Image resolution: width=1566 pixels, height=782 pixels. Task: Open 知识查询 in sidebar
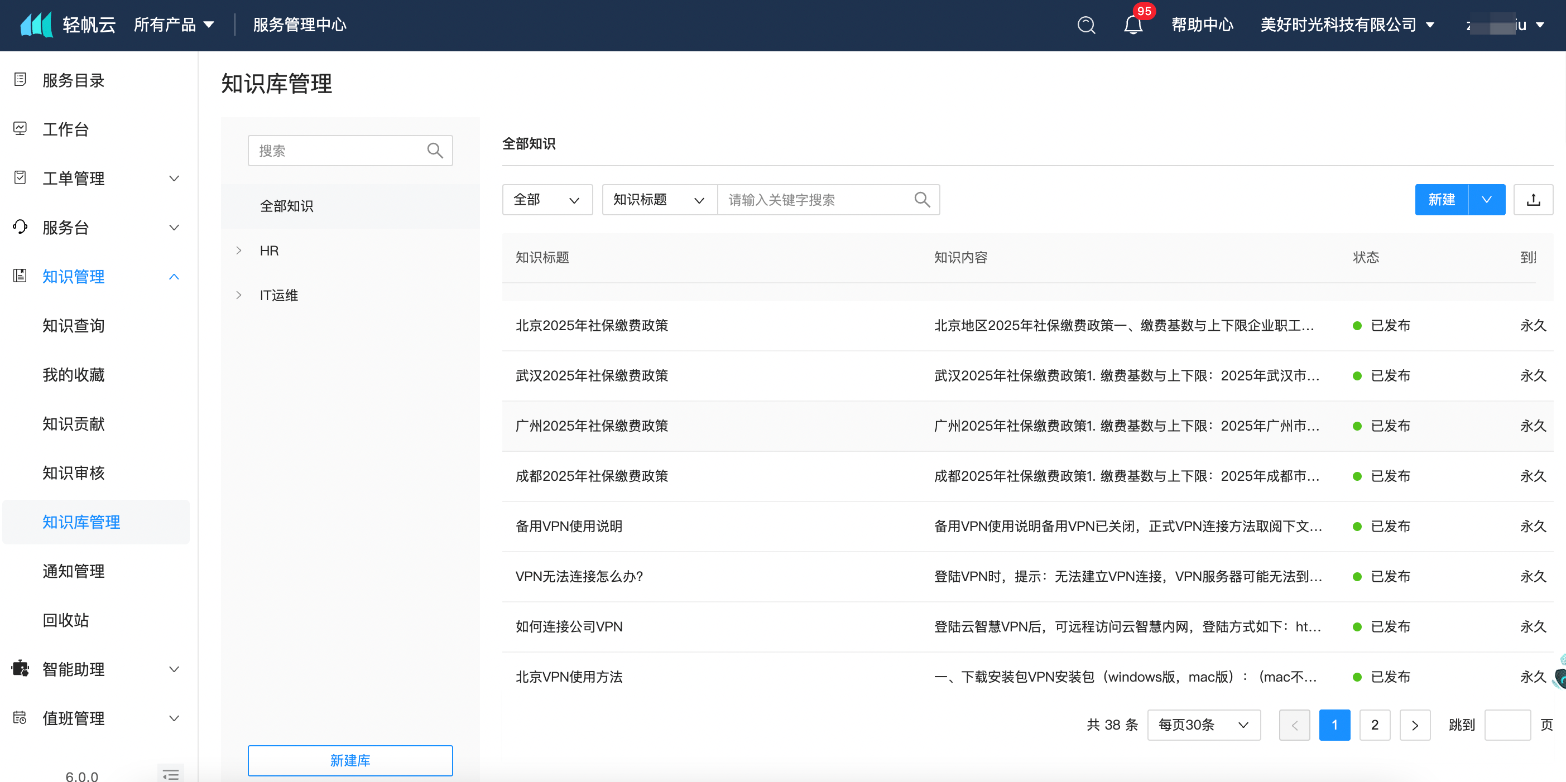74,326
